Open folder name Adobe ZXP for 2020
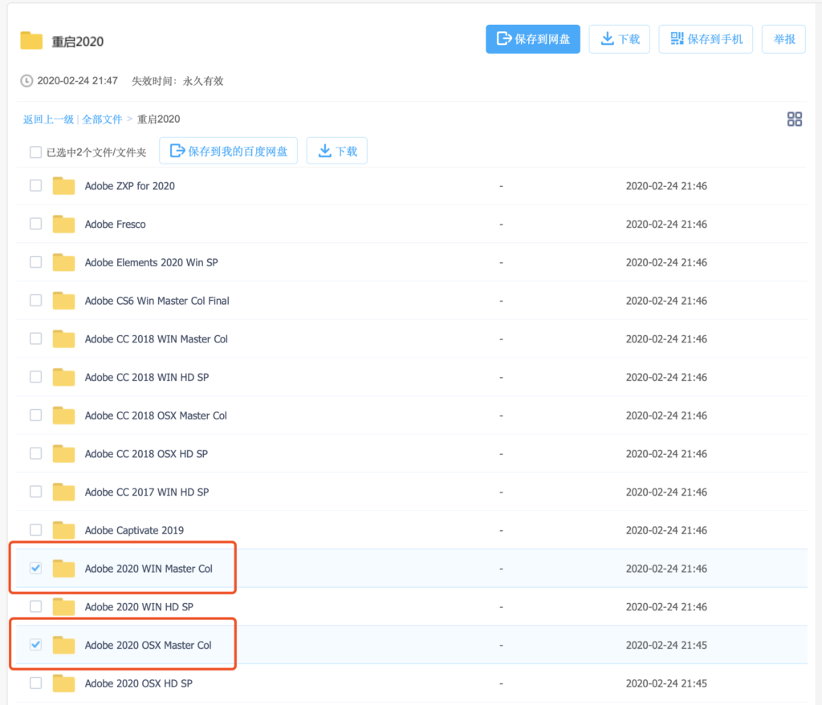This screenshot has width=822, height=705. point(129,186)
